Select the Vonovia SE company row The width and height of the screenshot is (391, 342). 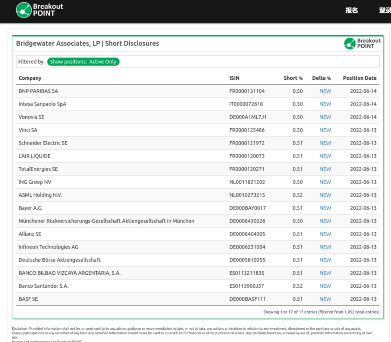click(31, 117)
